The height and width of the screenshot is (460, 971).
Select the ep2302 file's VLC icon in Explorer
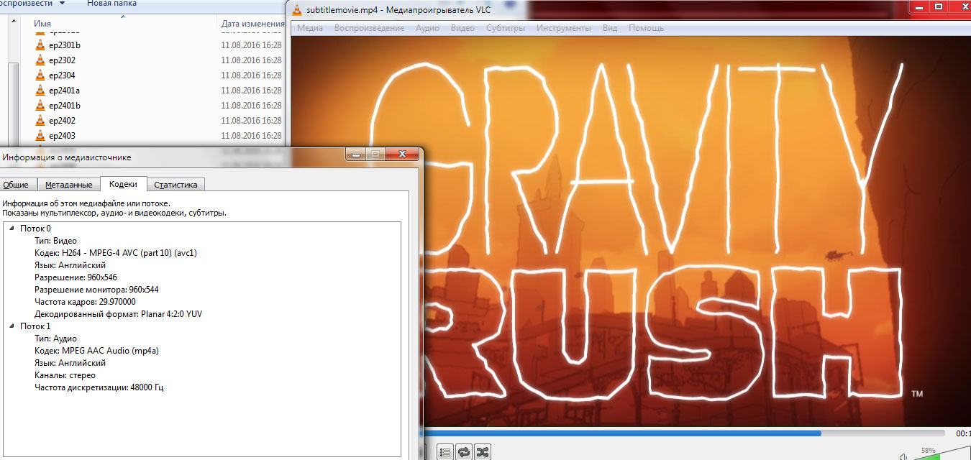click(x=40, y=60)
